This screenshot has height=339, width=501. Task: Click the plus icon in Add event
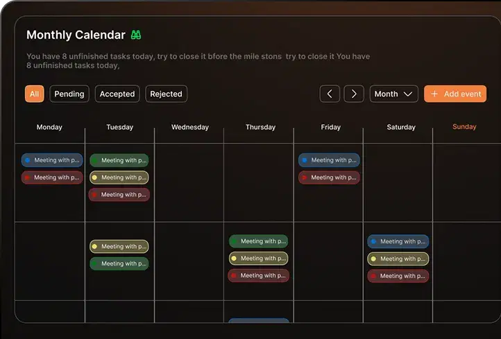click(x=435, y=94)
